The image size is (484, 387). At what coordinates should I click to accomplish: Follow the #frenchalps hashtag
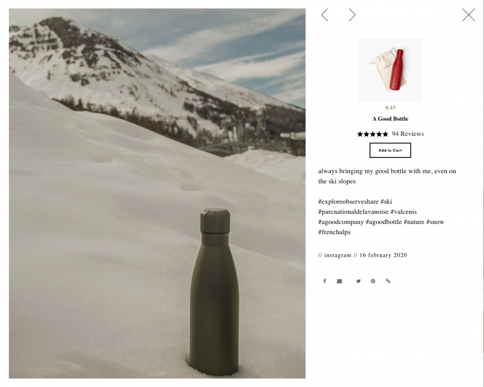(334, 232)
